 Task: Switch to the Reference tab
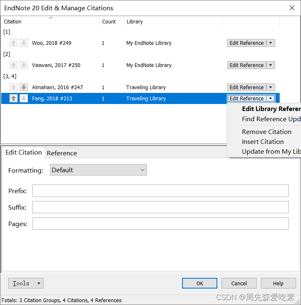tap(62, 153)
